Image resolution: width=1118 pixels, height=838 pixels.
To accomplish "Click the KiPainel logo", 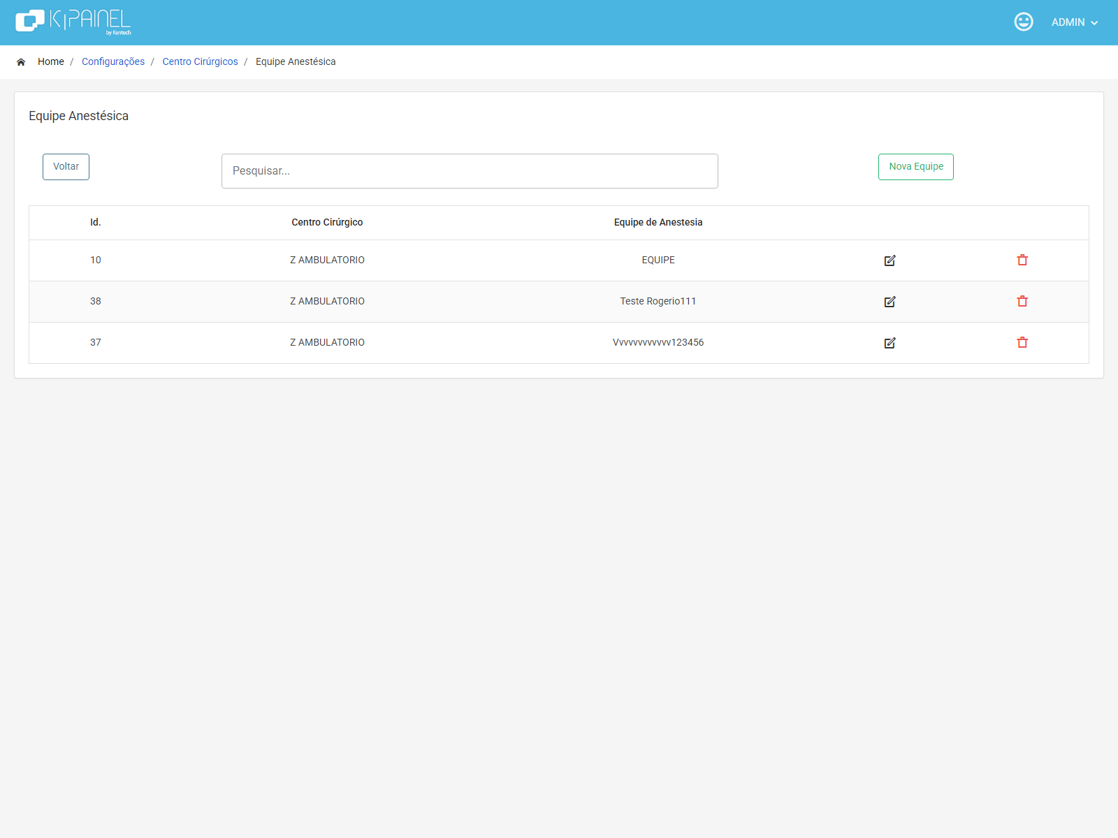I will pyautogui.click(x=73, y=22).
